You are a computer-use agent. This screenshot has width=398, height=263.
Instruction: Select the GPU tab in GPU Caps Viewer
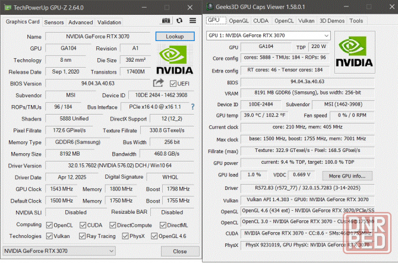[x=216, y=20]
